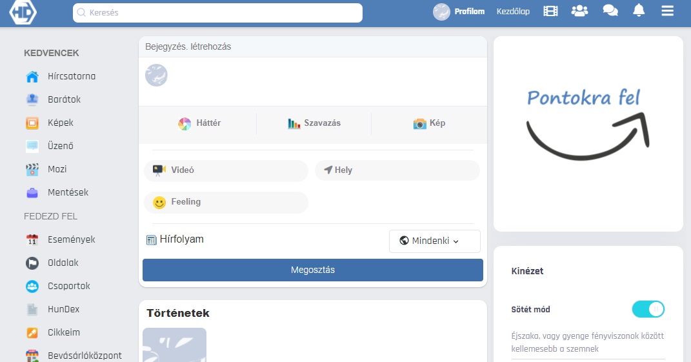Click the Kezdőlap link in header
691x362 pixels.
point(513,12)
